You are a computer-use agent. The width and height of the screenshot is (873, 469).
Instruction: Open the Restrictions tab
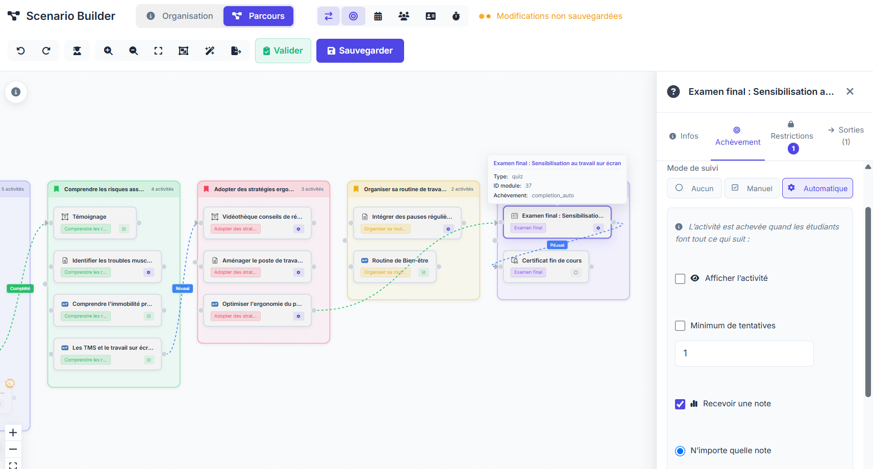click(x=792, y=136)
